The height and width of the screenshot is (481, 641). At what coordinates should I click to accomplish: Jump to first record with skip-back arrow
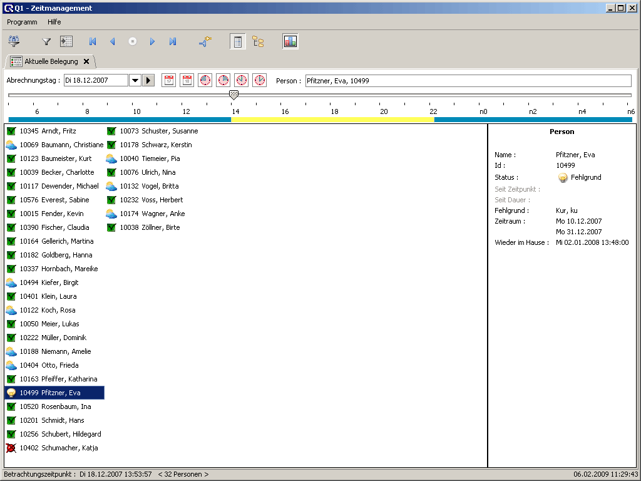point(93,41)
